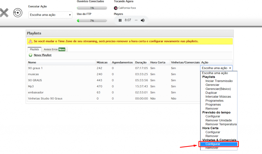Open the Nova Playlist link
Screen dimensions: 262x154
(42, 55)
